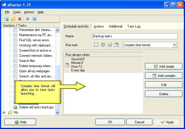Click the task tree scrollbar up arrow

(x=57, y=30)
